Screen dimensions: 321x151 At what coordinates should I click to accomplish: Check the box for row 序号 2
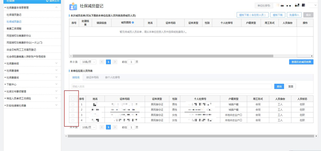[73, 110]
